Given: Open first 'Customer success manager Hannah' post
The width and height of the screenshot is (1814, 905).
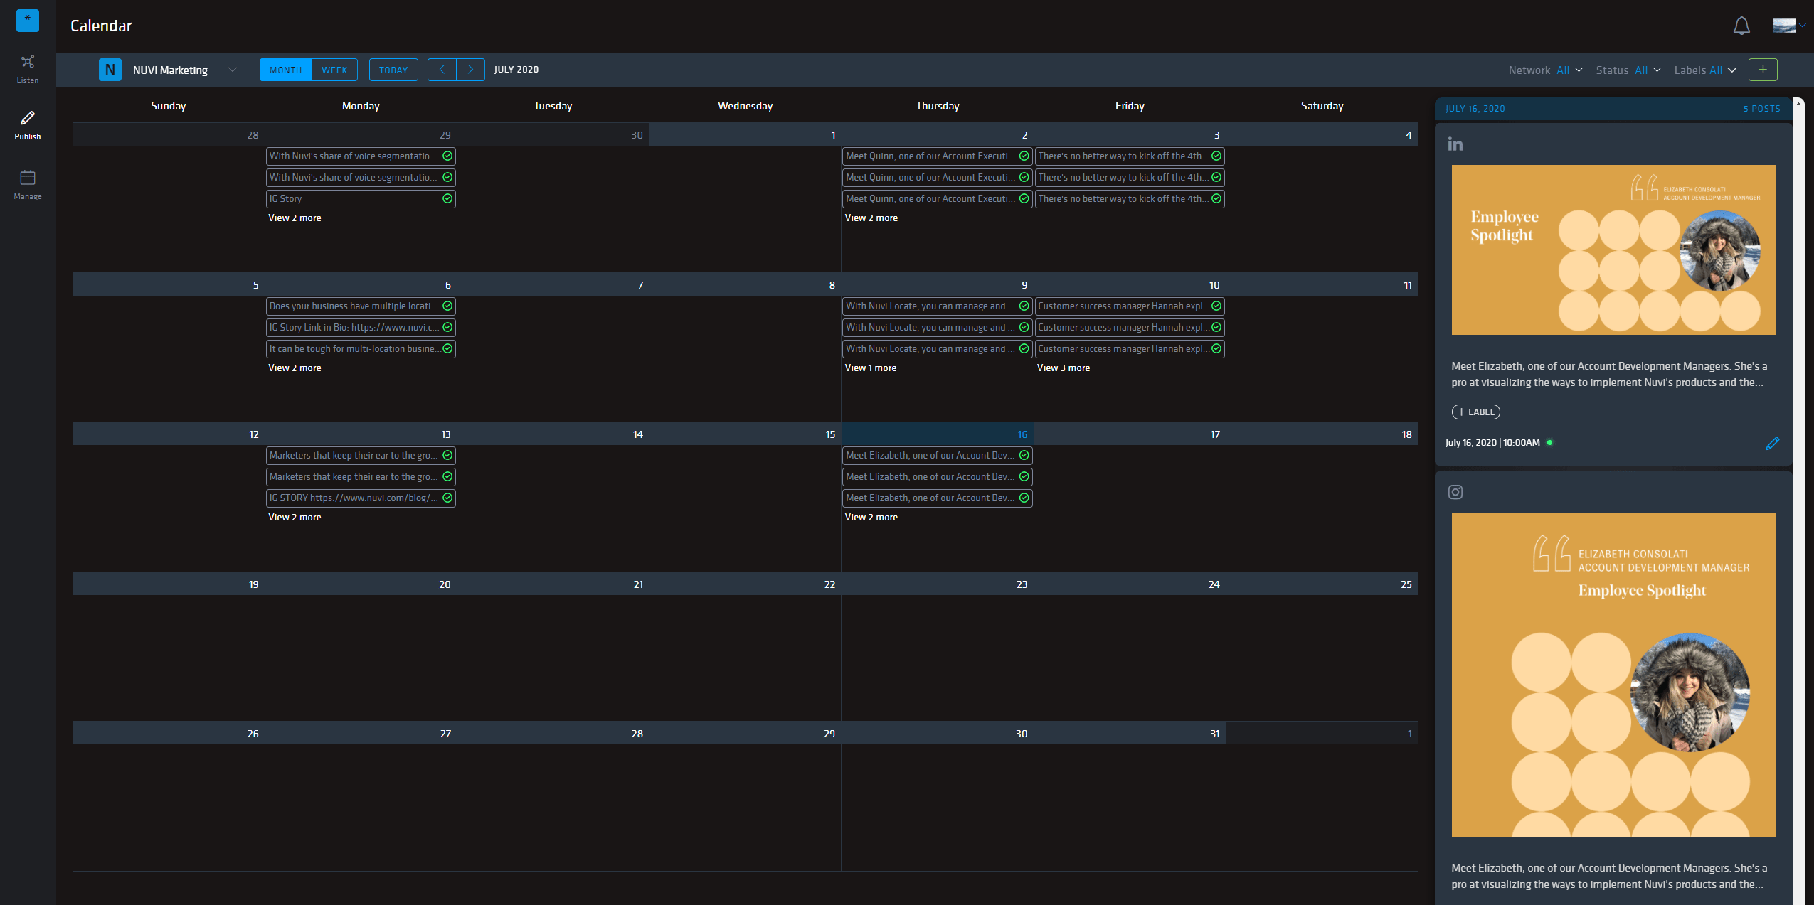Looking at the screenshot, I should click(x=1130, y=306).
